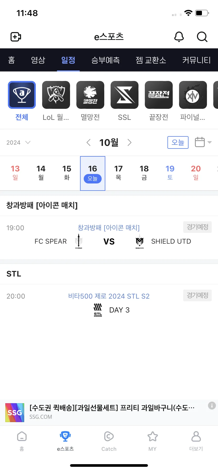Go to next month chevron

(x=129, y=142)
